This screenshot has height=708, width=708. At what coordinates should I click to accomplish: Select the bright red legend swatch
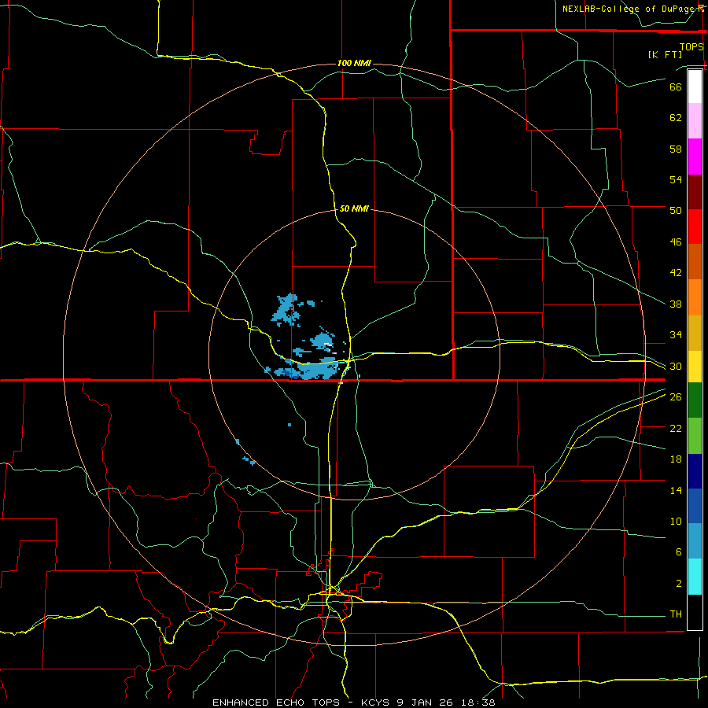pyautogui.click(x=695, y=227)
